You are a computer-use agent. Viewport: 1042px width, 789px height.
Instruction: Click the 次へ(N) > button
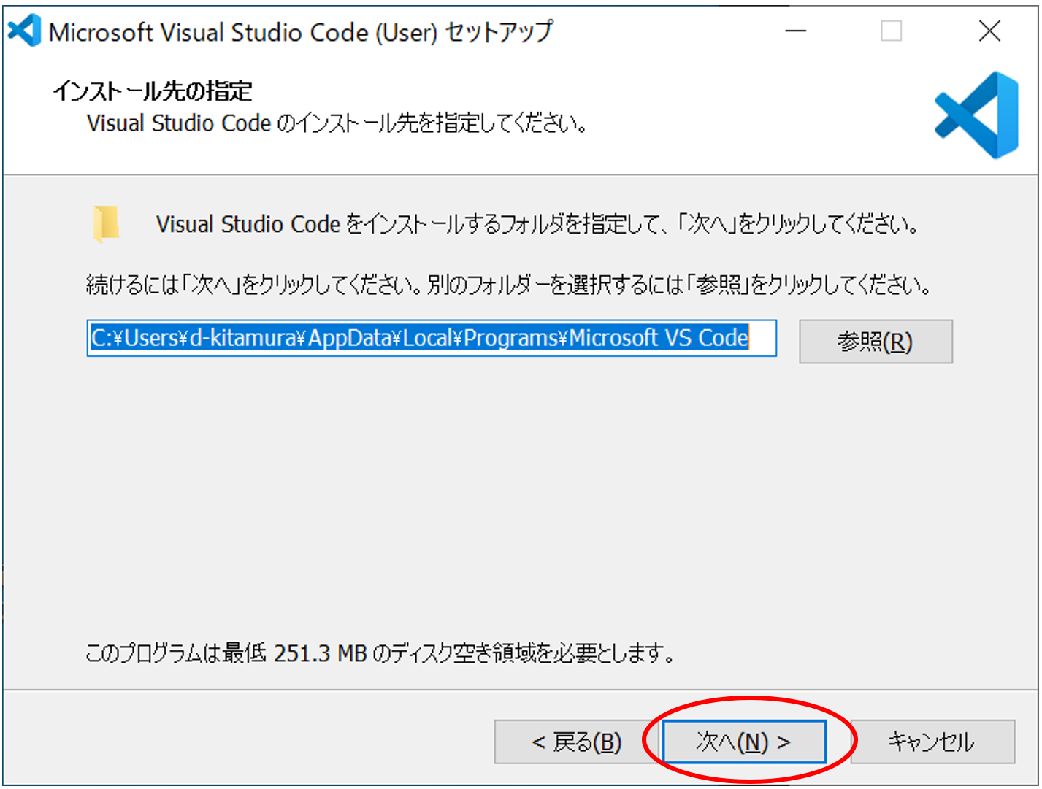[744, 742]
